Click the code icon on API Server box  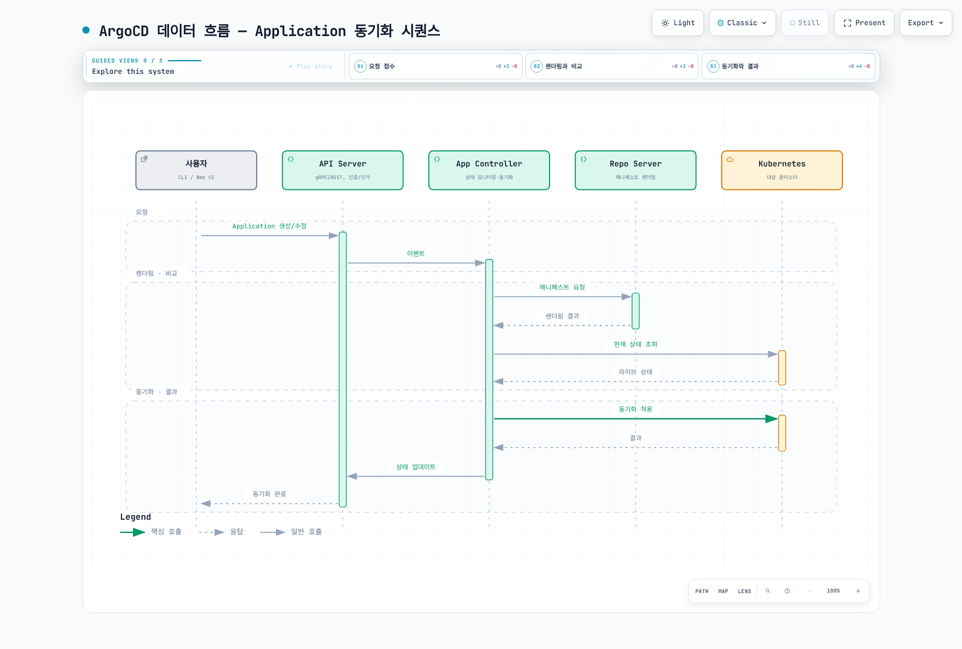click(290, 159)
